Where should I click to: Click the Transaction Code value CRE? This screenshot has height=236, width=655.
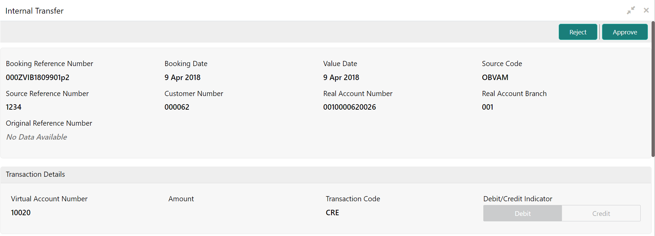point(332,213)
